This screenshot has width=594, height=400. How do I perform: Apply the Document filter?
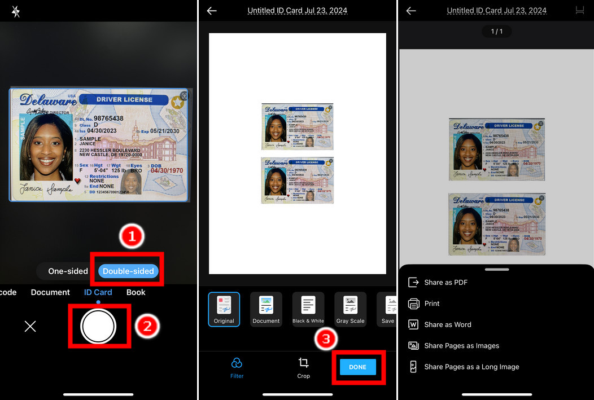coord(265,309)
